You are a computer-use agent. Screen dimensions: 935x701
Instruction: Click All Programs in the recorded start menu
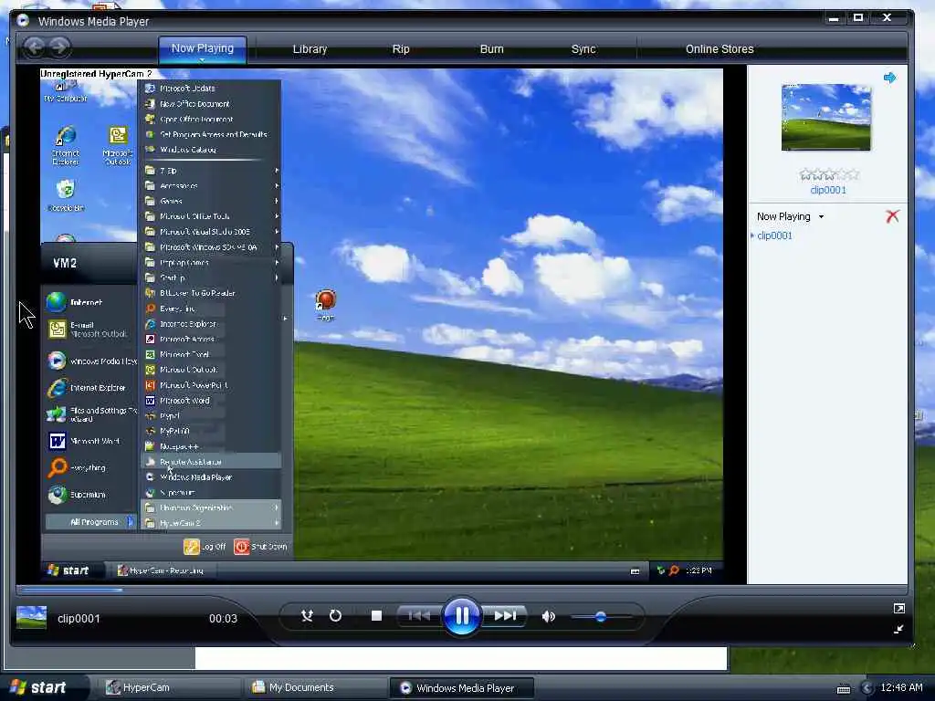(x=91, y=522)
